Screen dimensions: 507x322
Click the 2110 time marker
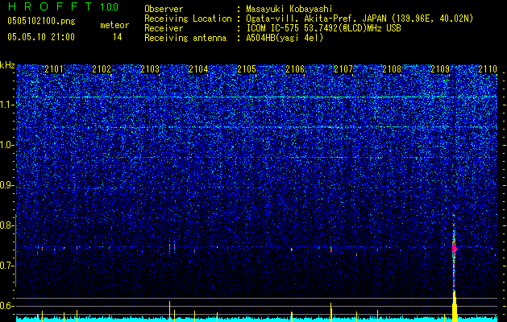(x=488, y=69)
